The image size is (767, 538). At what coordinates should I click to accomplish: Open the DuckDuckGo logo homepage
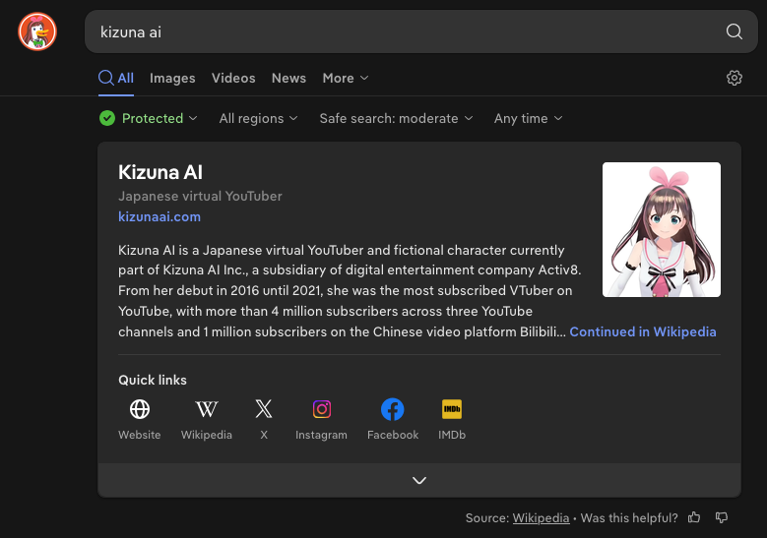click(x=37, y=31)
